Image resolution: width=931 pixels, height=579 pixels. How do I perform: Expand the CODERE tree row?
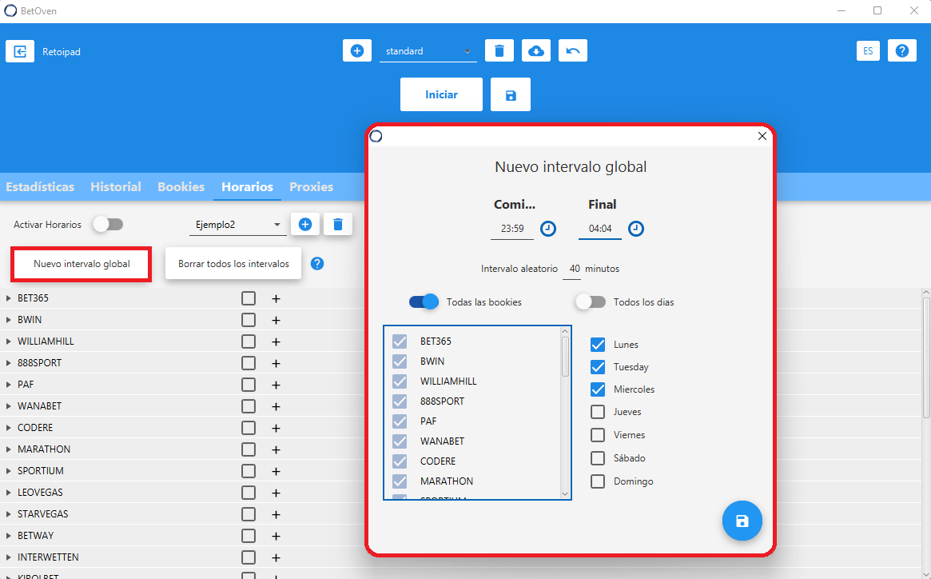8,427
